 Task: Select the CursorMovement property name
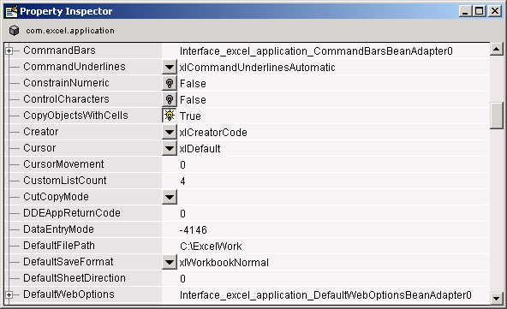point(63,164)
